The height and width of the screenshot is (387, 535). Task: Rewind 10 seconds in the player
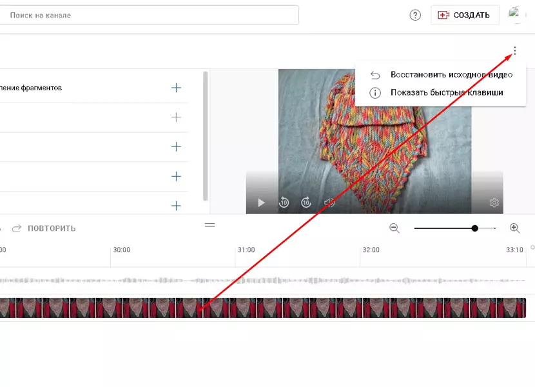click(x=284, y=203)
